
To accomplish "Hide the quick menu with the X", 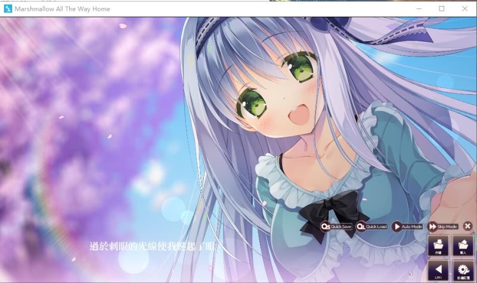I will (467, 226).
